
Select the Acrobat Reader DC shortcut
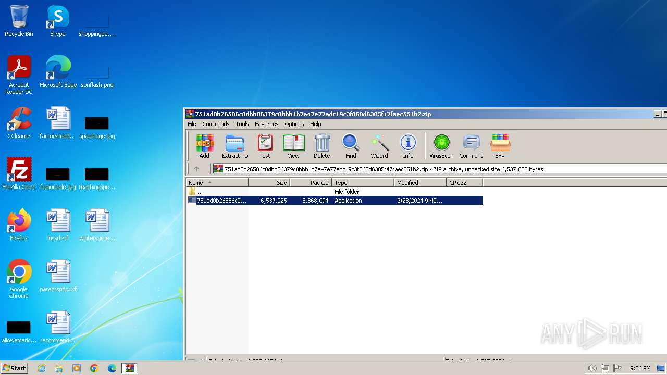(19, 75)
